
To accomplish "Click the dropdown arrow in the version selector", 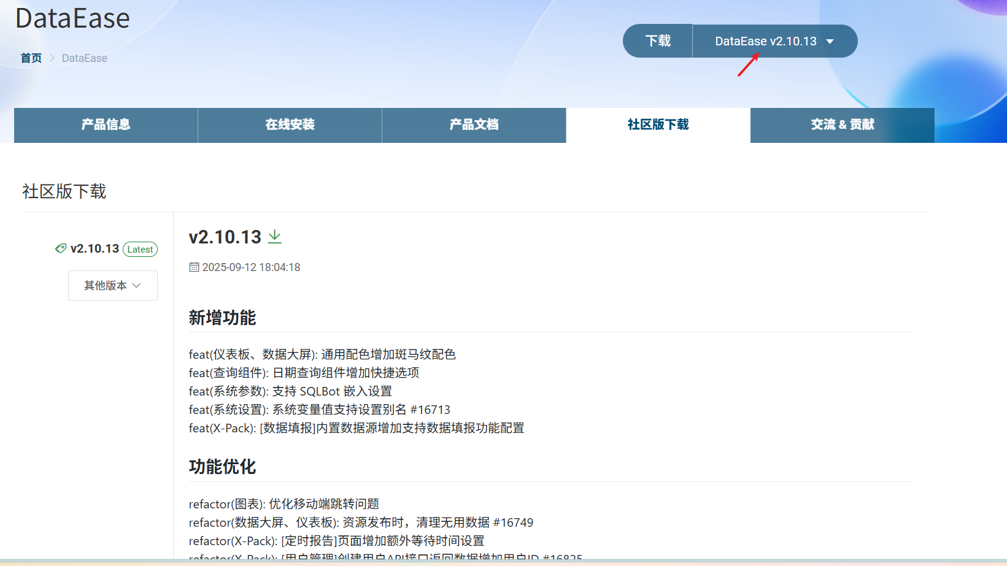I will [830, 41].
